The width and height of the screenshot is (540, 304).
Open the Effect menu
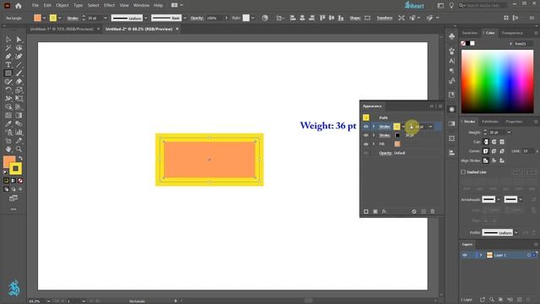(109, 6)
